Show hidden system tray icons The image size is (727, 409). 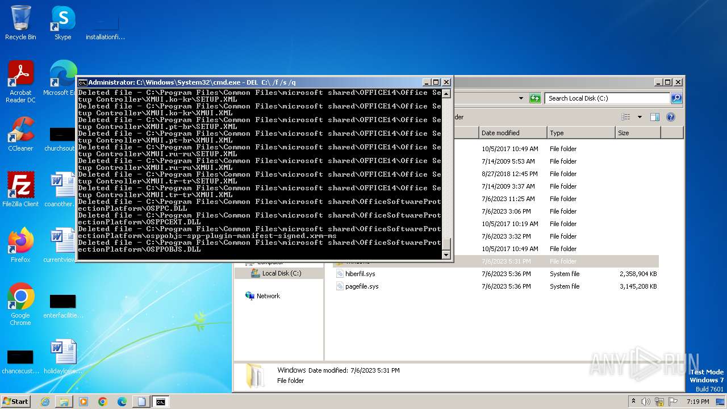(x=633, y=401)
